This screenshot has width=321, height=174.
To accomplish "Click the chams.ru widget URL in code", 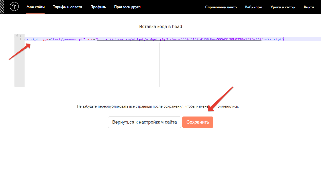I will 179,39.
